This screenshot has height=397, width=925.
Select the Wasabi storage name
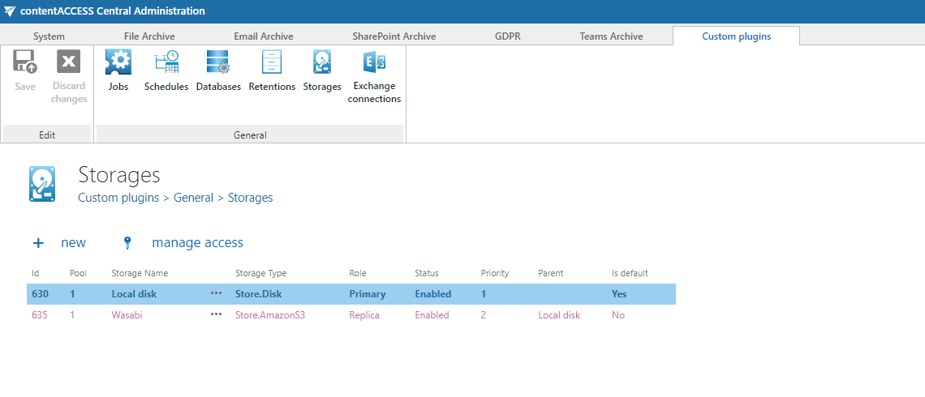tap(127, 315)
